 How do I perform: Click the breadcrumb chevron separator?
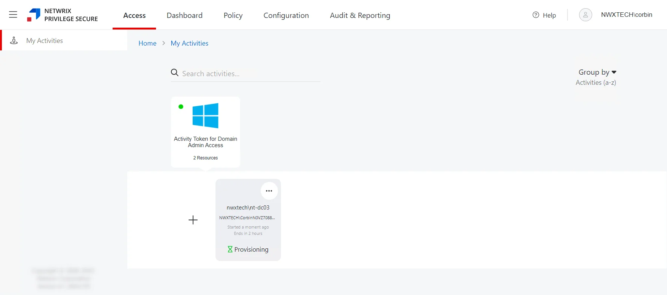click(163, 43)
